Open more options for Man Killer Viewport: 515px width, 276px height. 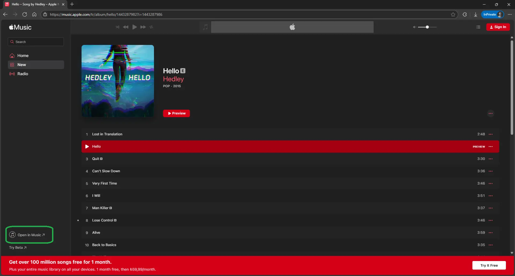click(491, 208)
